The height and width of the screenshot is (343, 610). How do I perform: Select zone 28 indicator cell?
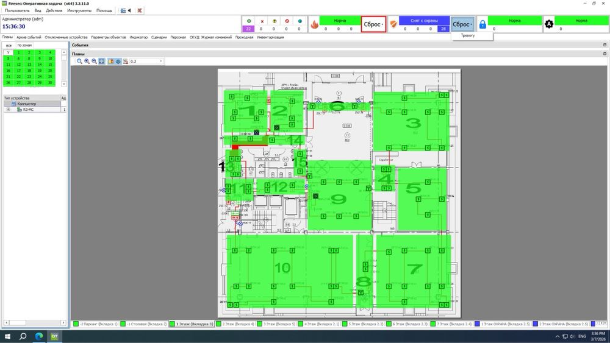[x=29, y=83]
